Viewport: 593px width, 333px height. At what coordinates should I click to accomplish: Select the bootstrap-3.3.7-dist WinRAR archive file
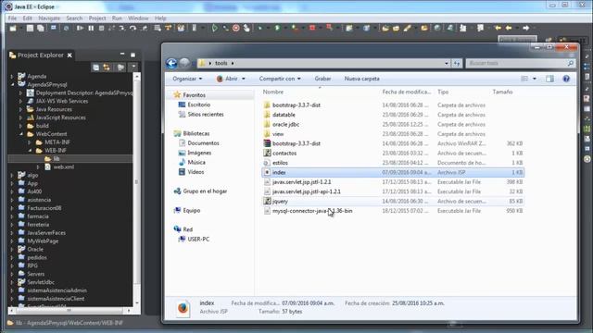tap(296, 143)
